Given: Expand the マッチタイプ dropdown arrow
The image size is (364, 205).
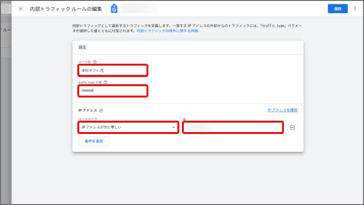Looking at the screenshot, I should point(173,128).
